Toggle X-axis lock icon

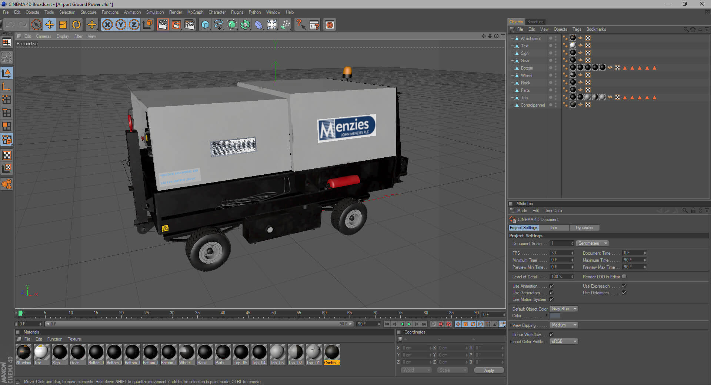(107, 25)
